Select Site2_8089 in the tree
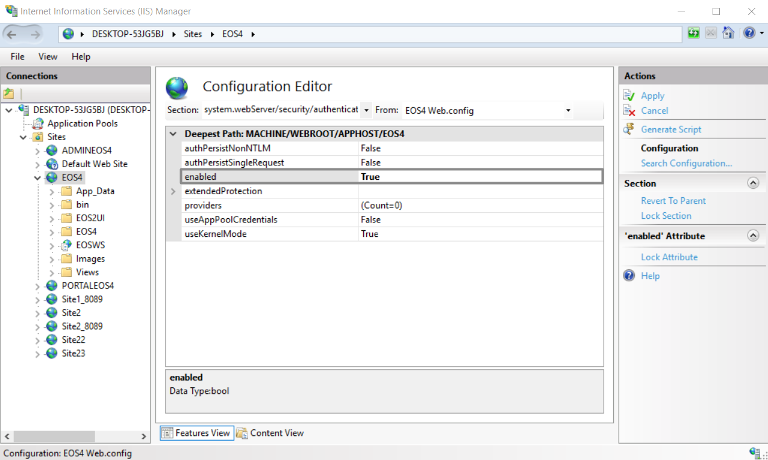The image size is (768, 460). pos(82,327)
